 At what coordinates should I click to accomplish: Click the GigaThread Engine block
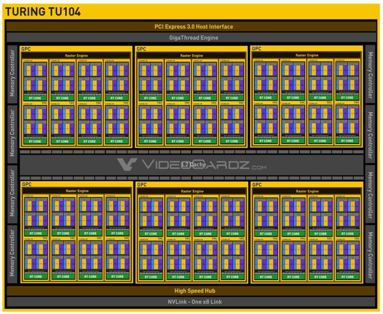coord(191,37)
